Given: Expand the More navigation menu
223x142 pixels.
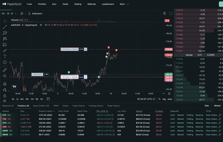Looking at the screenshot, I should pos(124,4).
